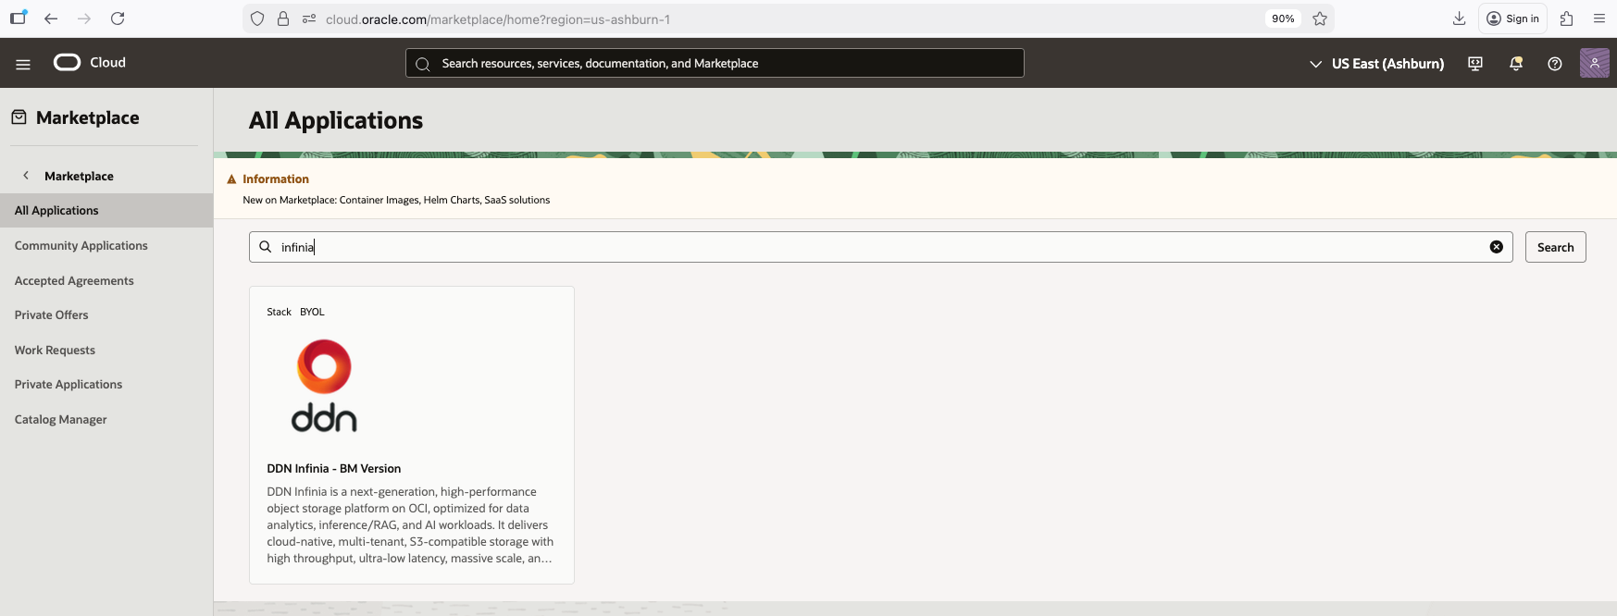
Task: Click the Information warning icon
Action: click(x=231, y=179)
